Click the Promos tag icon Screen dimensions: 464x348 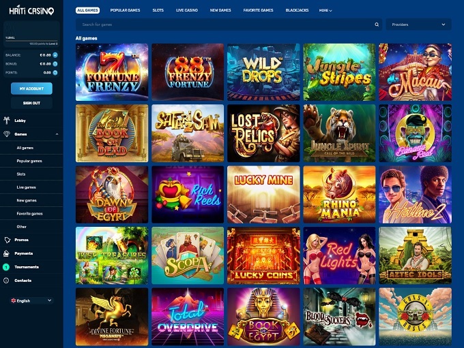7,240
